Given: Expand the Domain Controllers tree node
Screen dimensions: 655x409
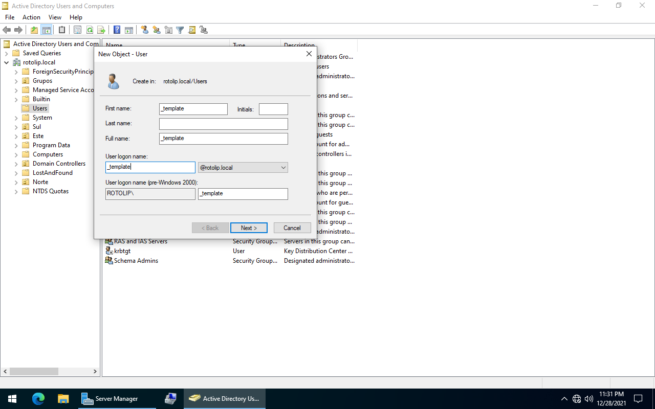Looking at the screenshot, I should click(16, 164).
